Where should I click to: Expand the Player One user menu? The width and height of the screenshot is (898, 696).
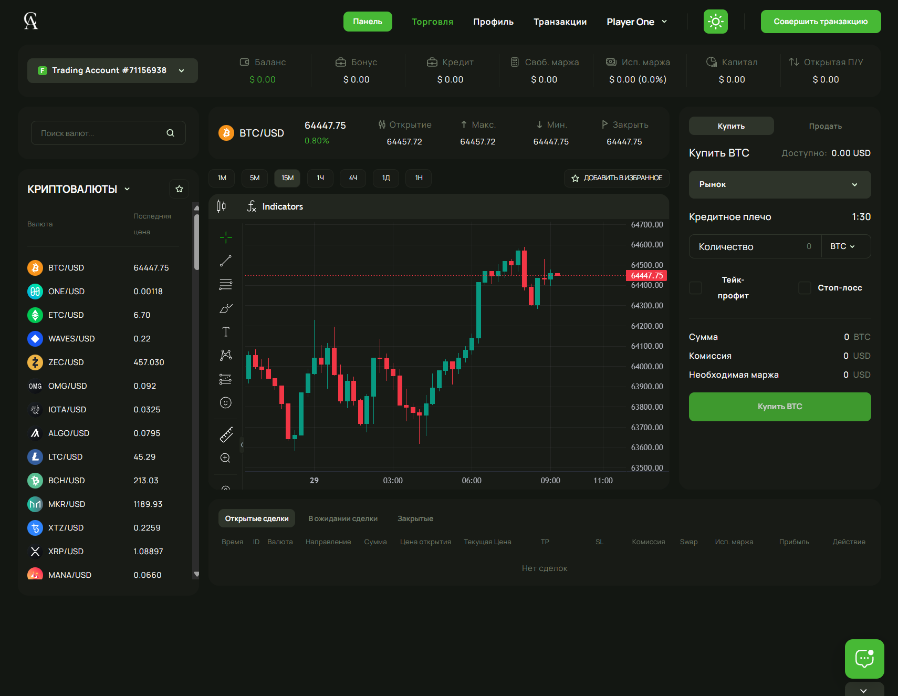[x=636, y=22]
